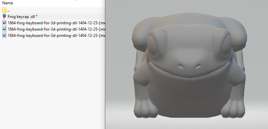The width and height of the screenshot is (268, 129).
Task: Click the yellow parent folder icon
Action: (x=4, y=10)
